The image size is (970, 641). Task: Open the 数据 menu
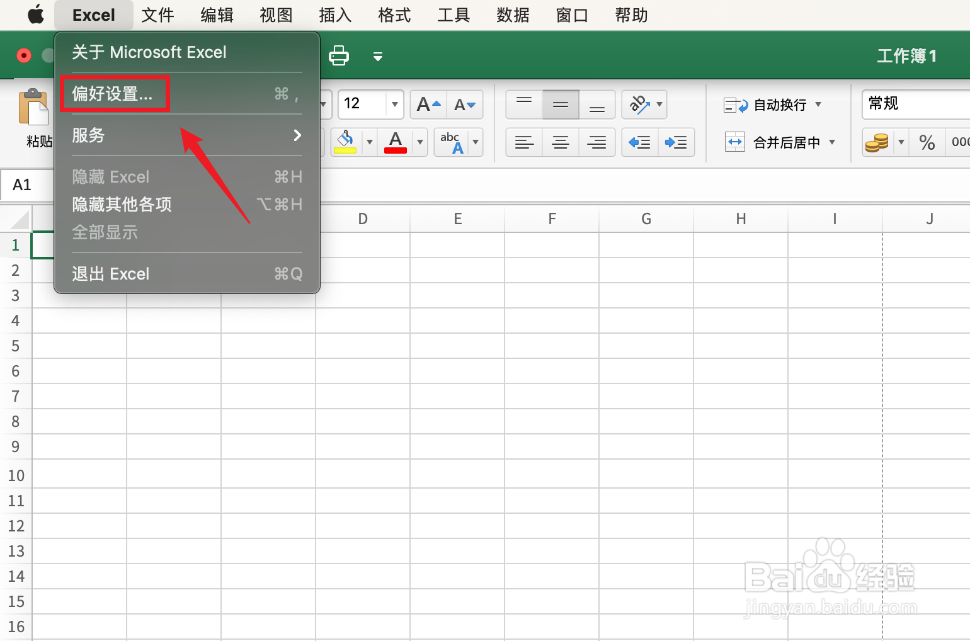pos(513,14)
